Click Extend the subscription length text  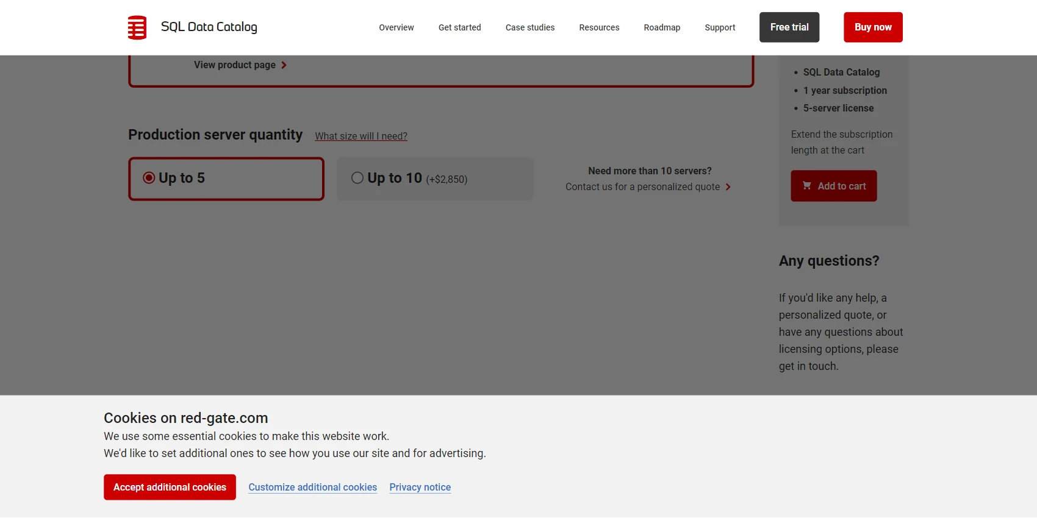pos(842,142)
